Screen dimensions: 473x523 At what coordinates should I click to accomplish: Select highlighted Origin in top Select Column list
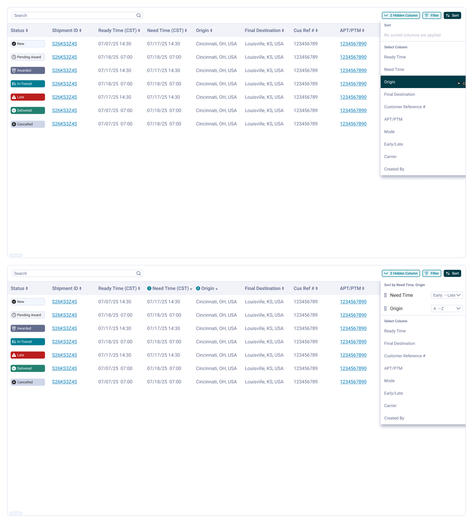click(x=423, y=82)
